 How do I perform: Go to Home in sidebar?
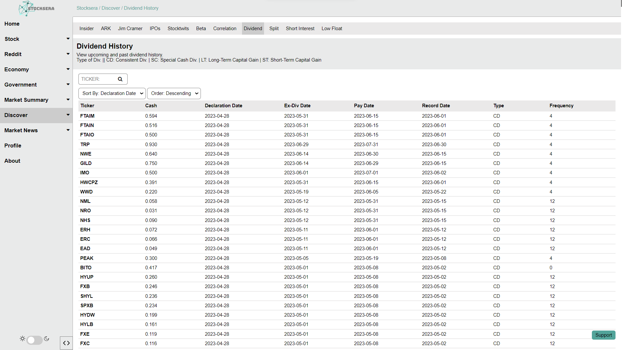tap(12, 24)
